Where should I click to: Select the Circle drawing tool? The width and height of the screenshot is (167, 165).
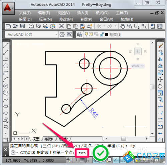[x=6, y=86]
